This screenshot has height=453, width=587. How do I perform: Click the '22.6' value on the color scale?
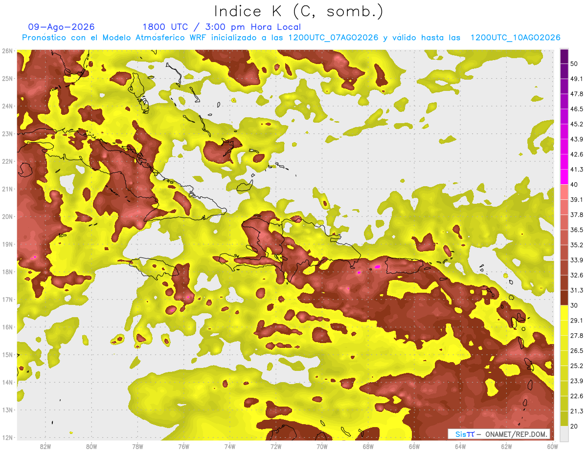[x=577, y=396]
